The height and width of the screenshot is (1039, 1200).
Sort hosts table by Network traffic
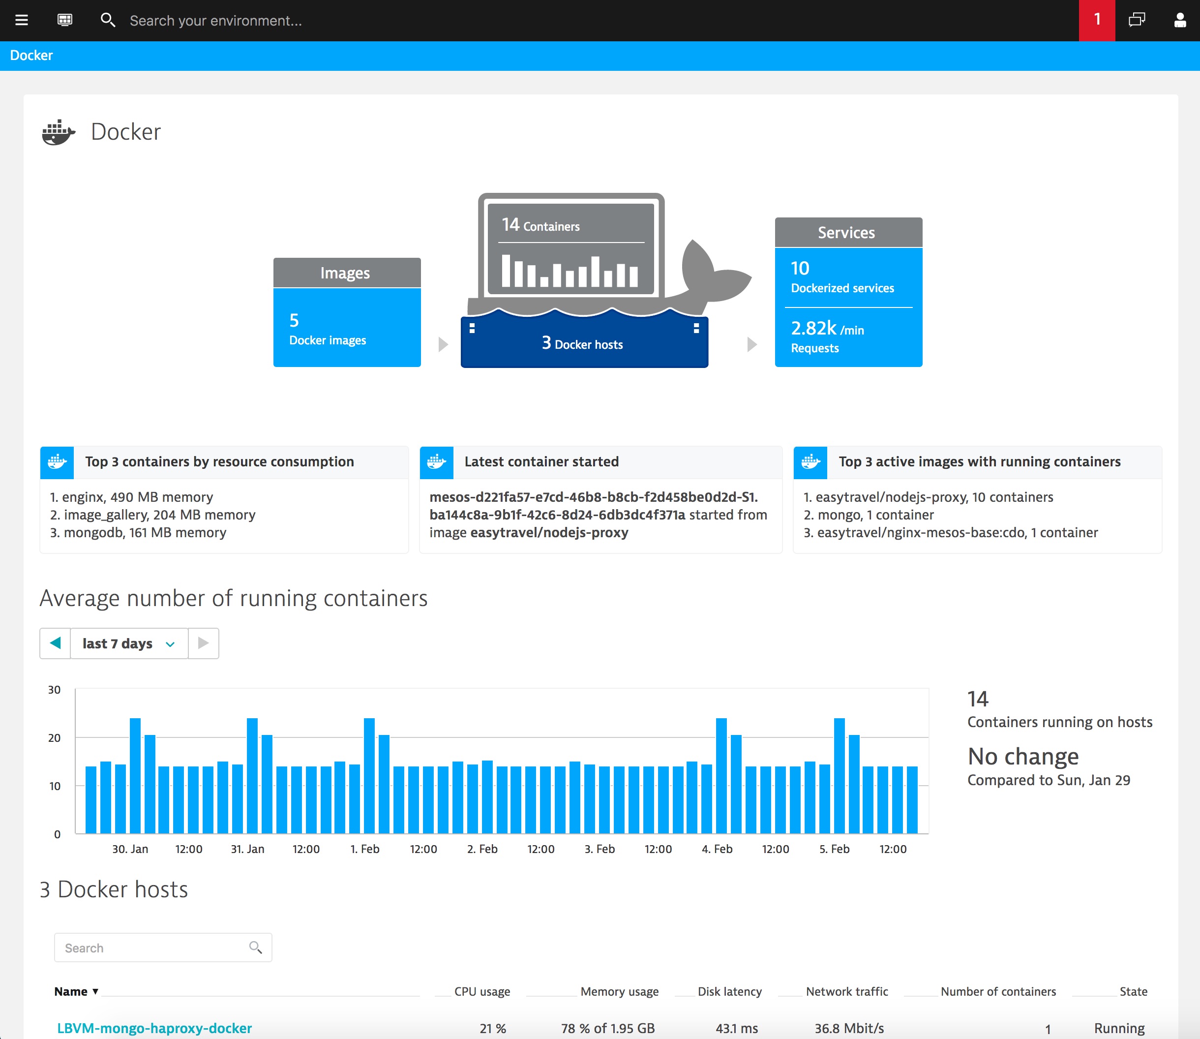pos(846,991)
